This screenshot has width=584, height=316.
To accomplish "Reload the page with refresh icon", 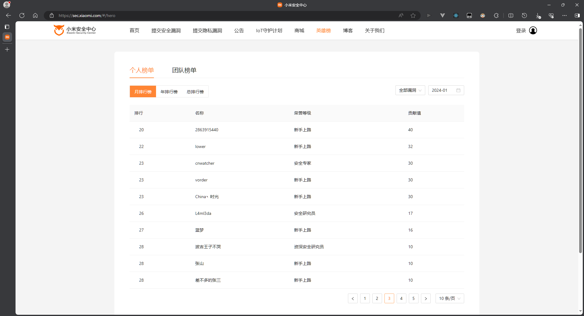I will coord(22,15).
